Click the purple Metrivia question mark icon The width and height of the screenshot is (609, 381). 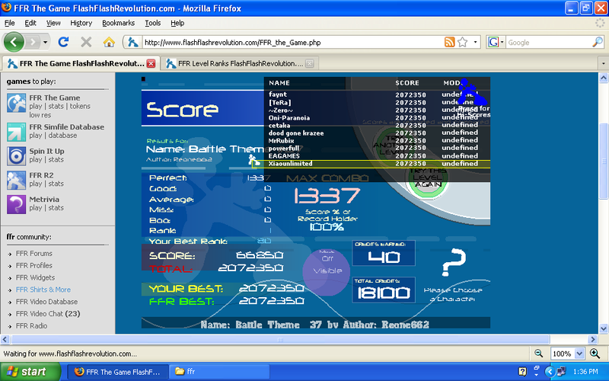tap(17, 204)
